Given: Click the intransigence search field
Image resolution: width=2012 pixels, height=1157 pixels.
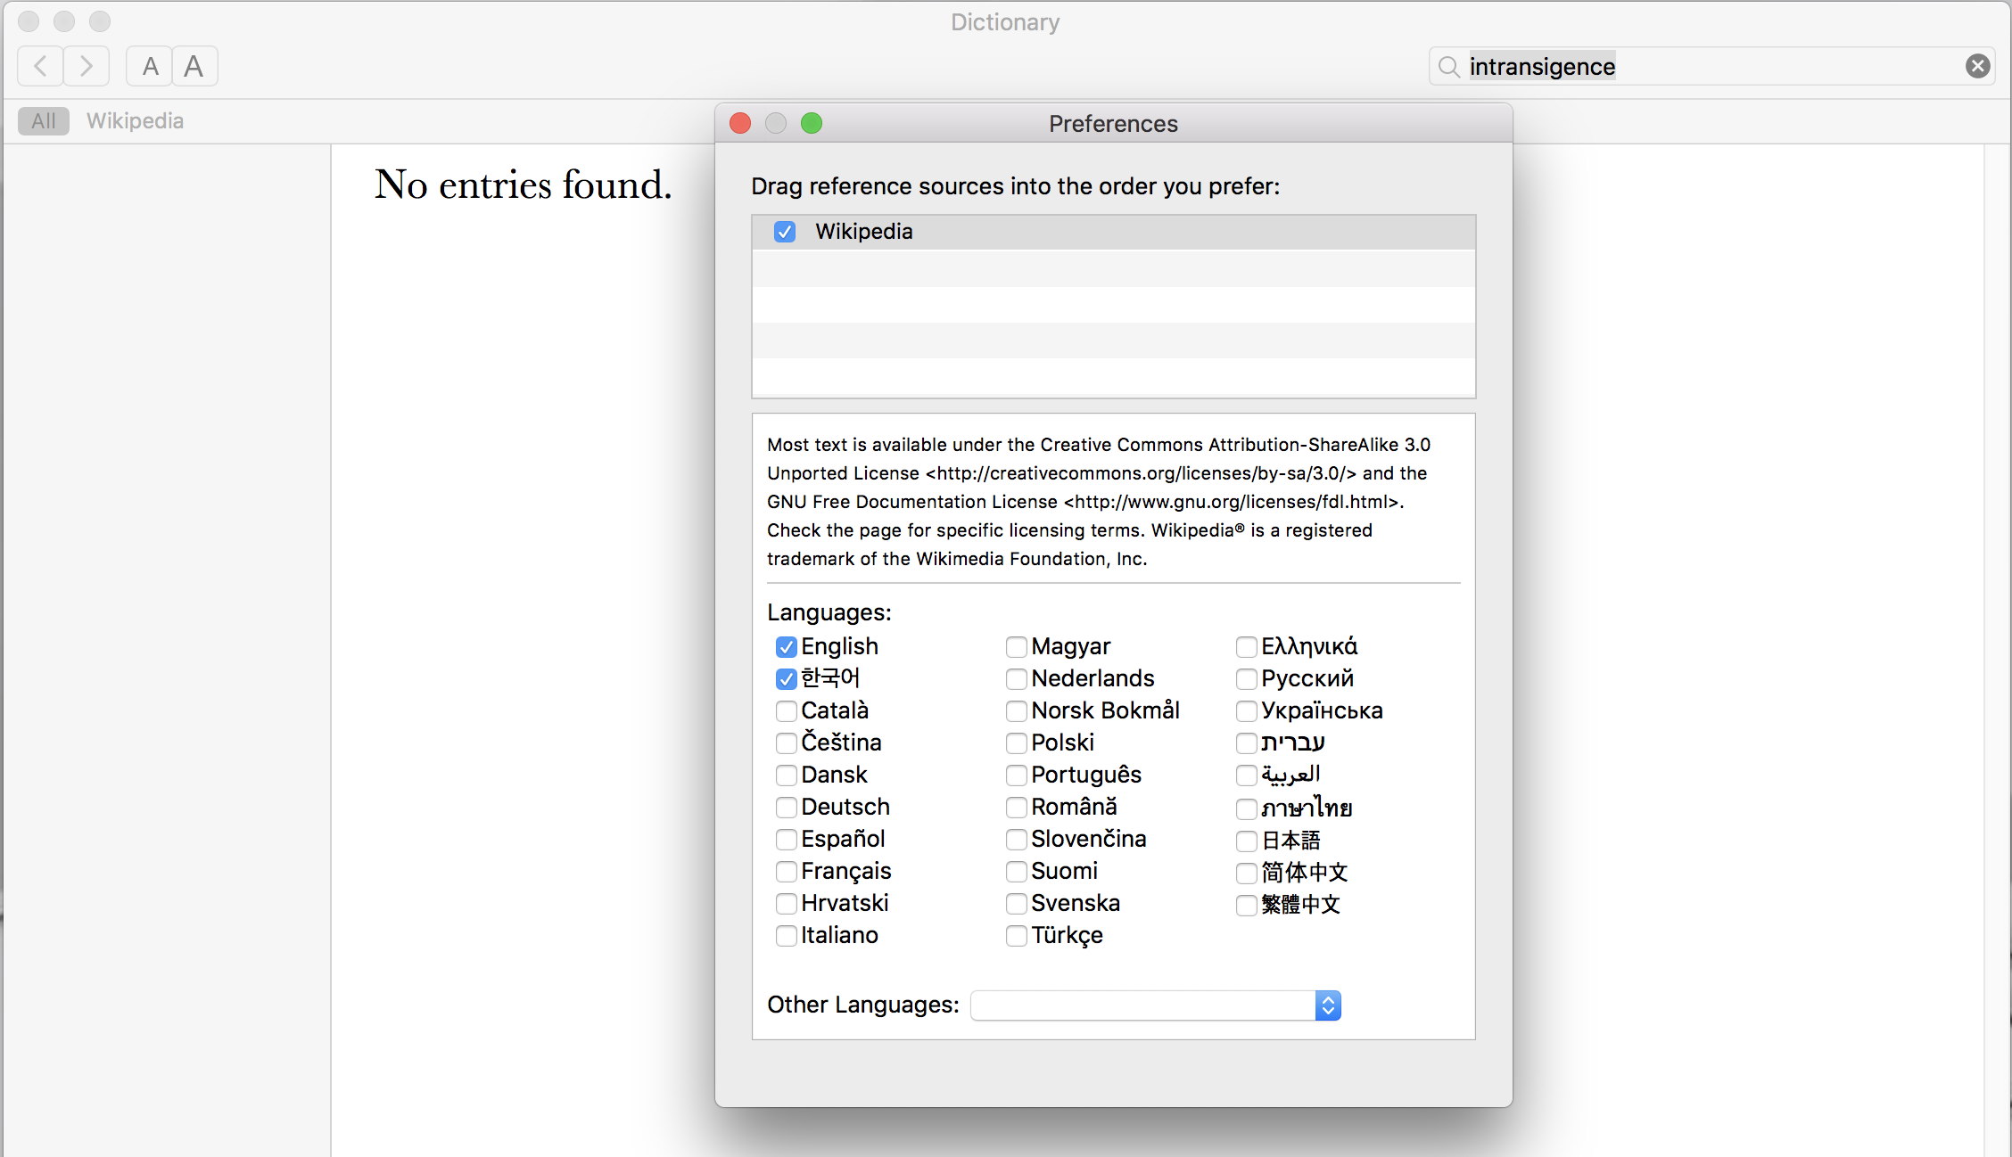Looking at the screenshot, I should pos(1712,66).
